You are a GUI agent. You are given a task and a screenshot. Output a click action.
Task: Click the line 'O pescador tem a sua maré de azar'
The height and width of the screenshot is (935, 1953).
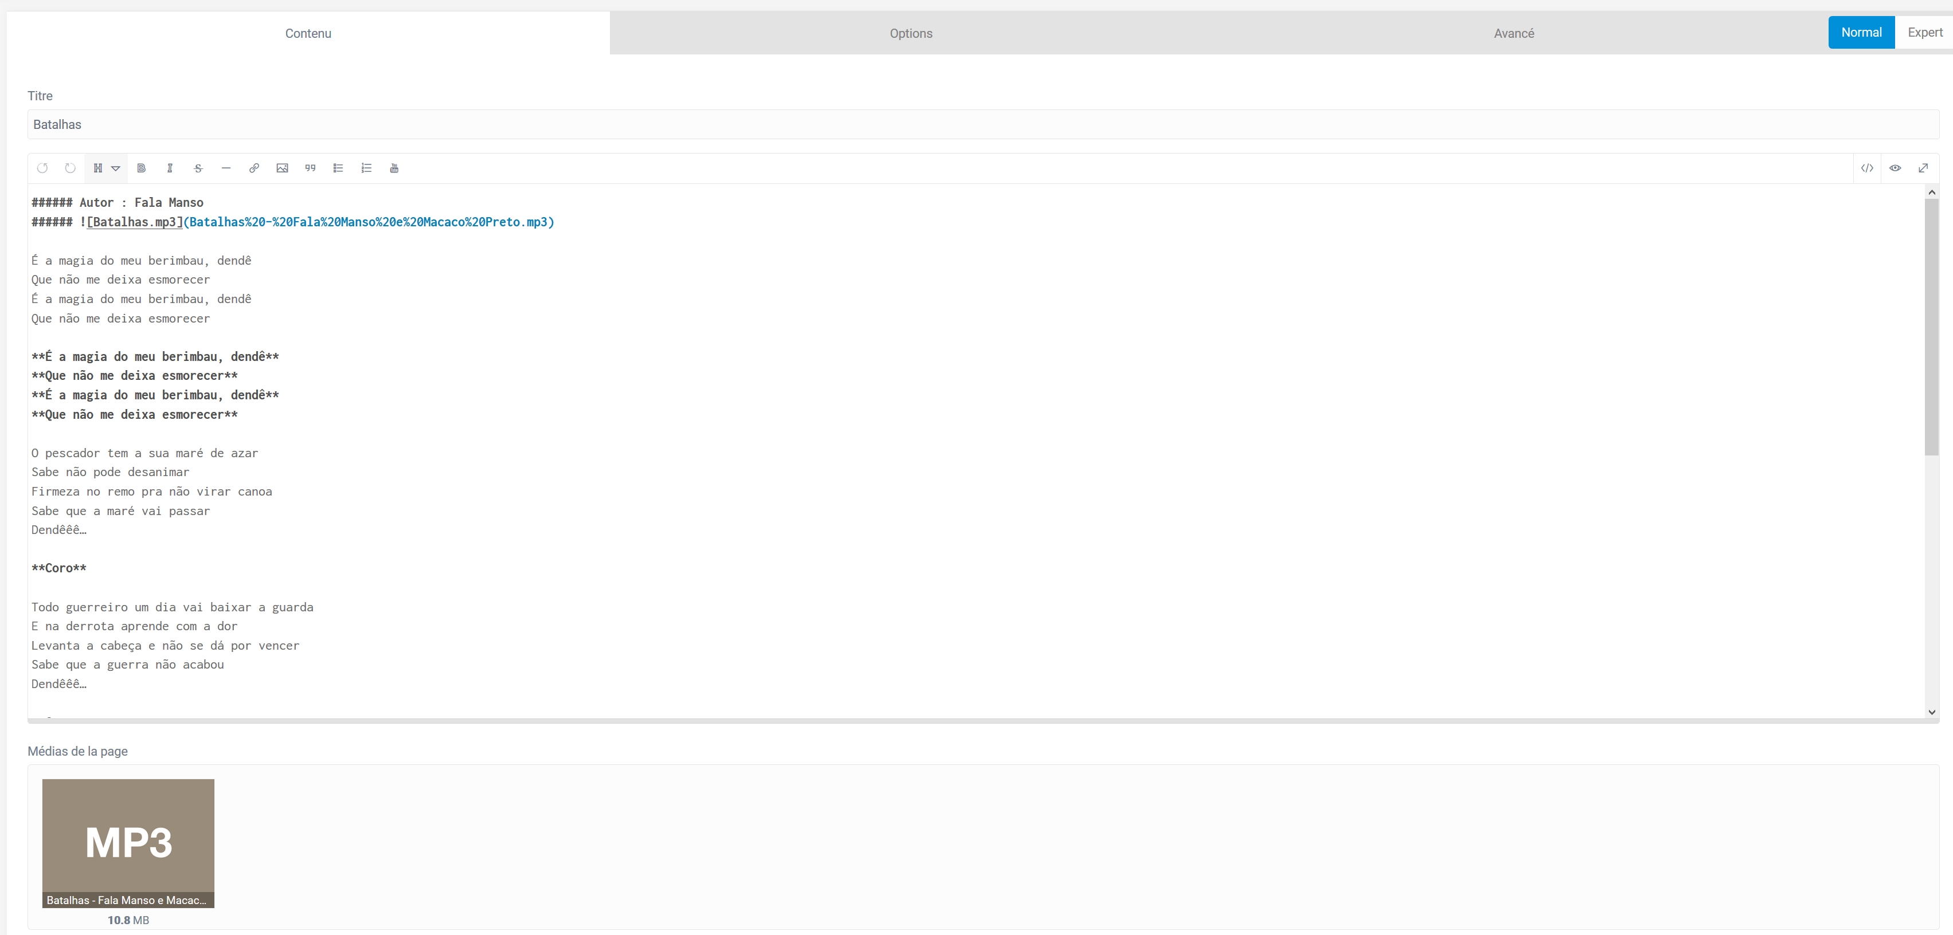145,453
